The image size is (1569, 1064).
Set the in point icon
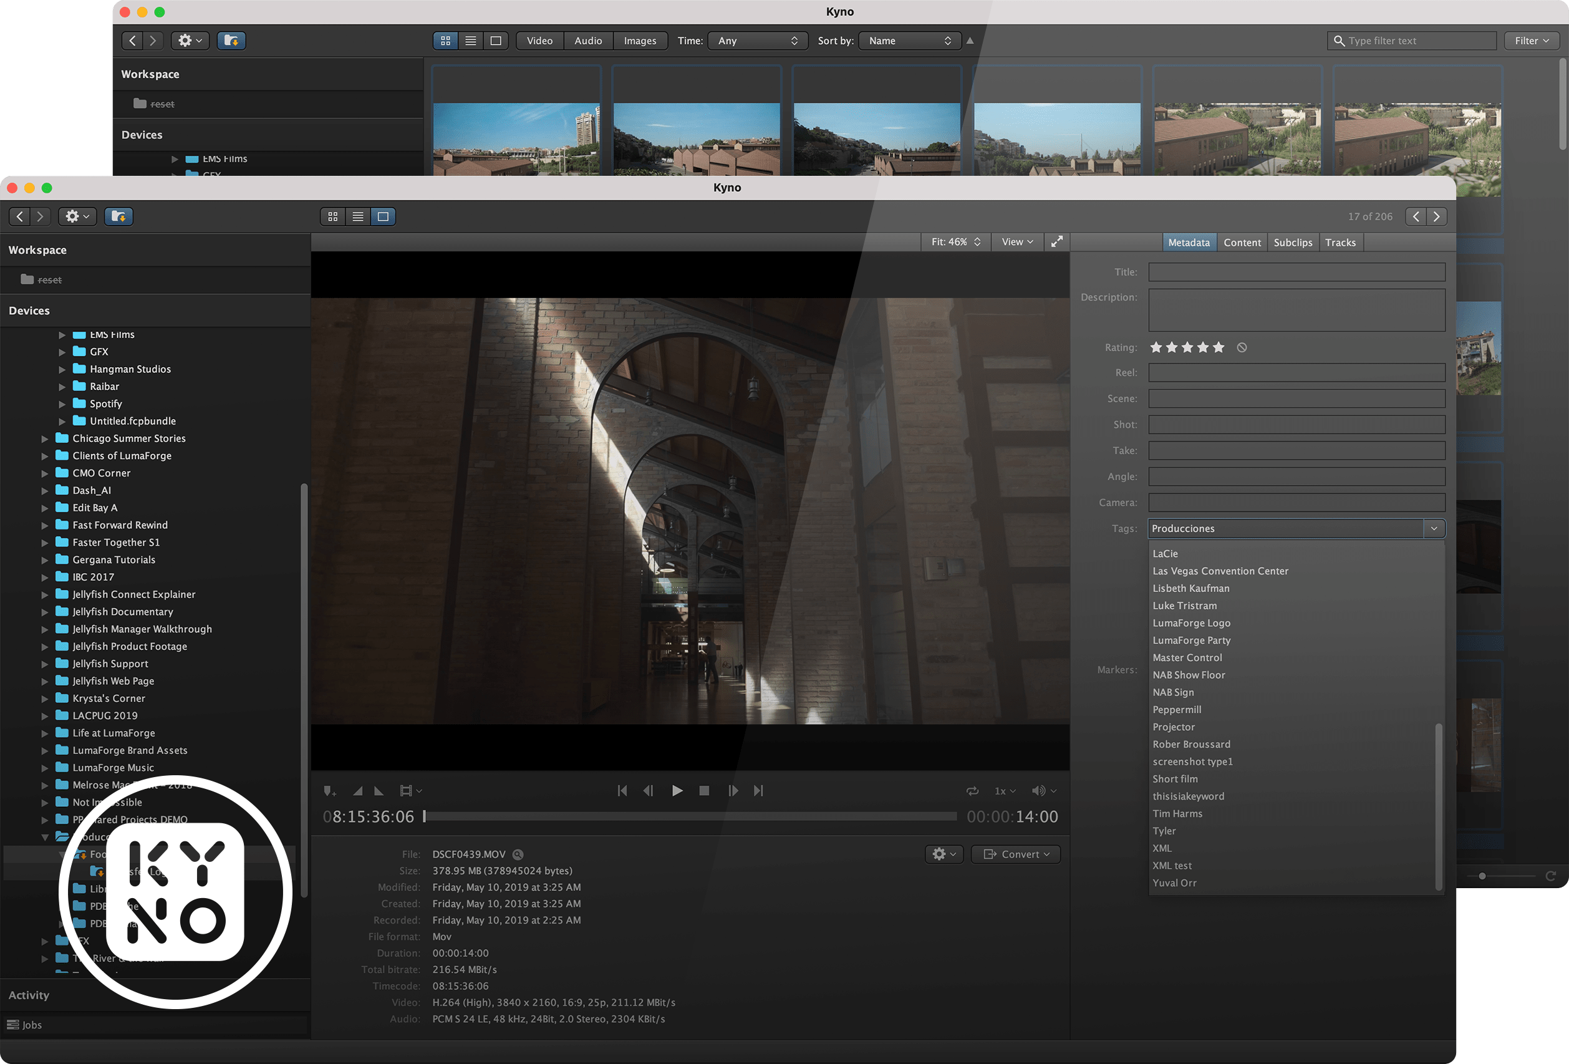358,791
